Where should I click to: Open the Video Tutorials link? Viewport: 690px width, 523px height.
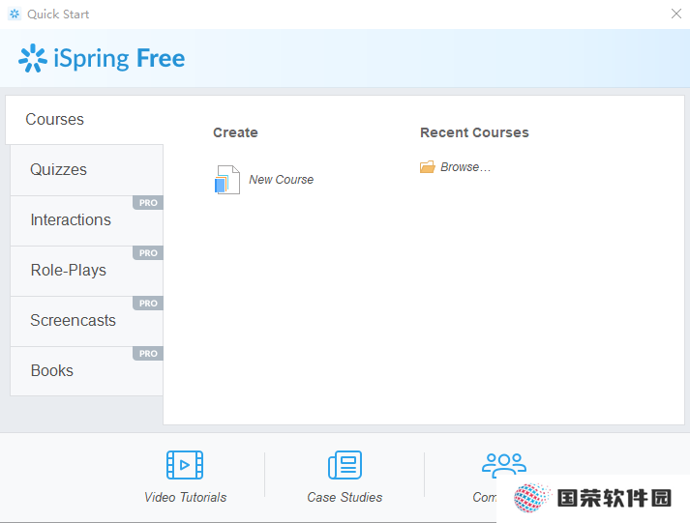coord(185,497)
